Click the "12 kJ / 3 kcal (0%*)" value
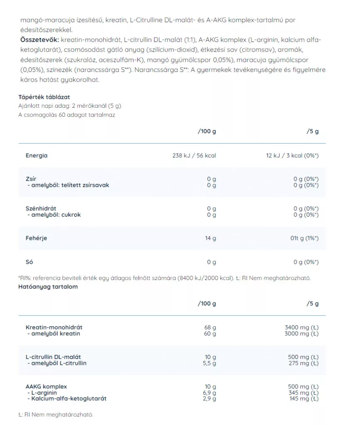This screenshot has width=346, height=426. pos(292,156)
